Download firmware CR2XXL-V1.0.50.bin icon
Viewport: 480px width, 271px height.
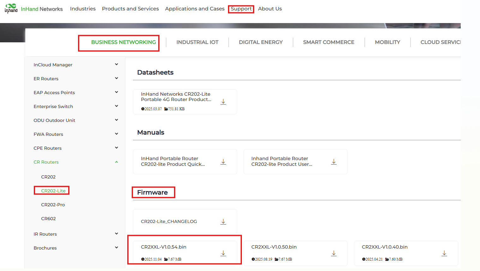[x=334, y=253]
